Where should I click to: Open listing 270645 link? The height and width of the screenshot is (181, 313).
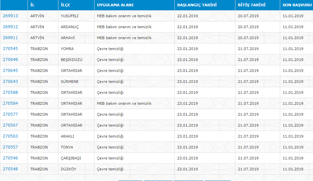[x=10, y=71]
